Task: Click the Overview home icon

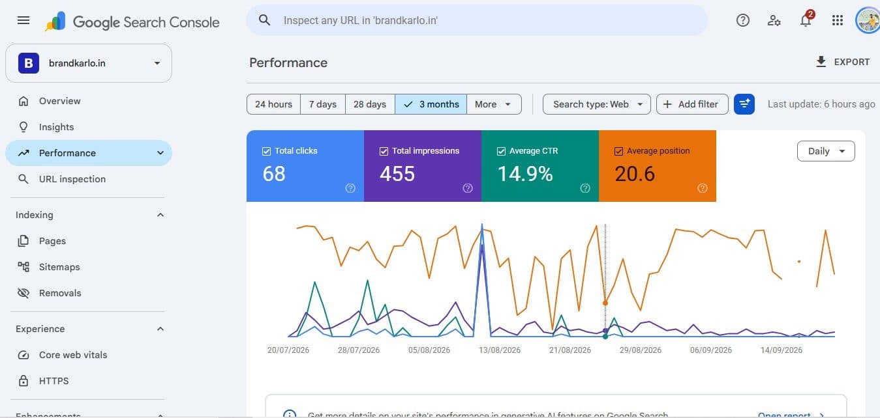Action: (x=23, y=101)
